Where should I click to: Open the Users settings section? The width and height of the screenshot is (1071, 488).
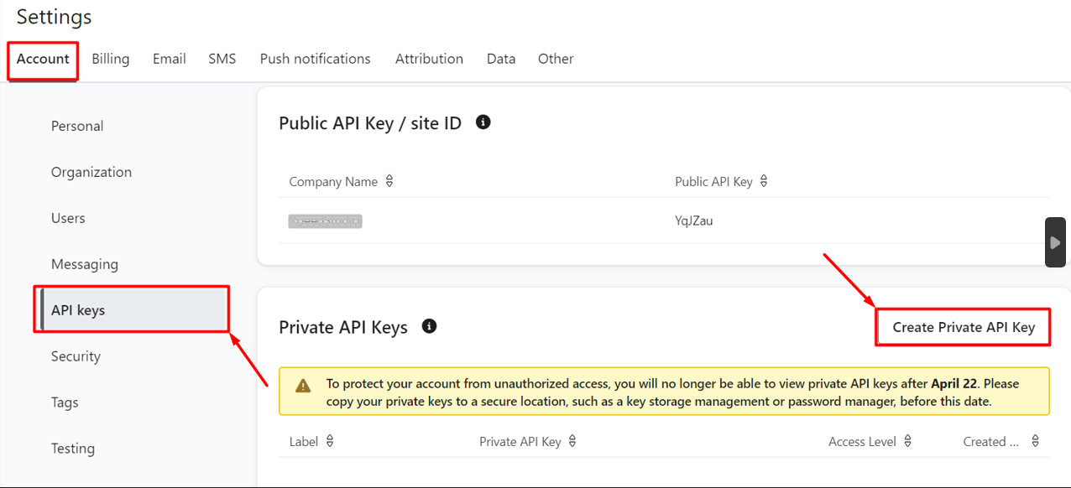68,217
